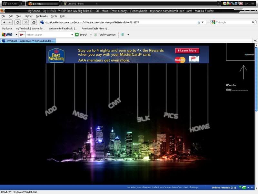258x194 pixels.
Task: Open the online status dropdown arrow
Action: [248, 188]
